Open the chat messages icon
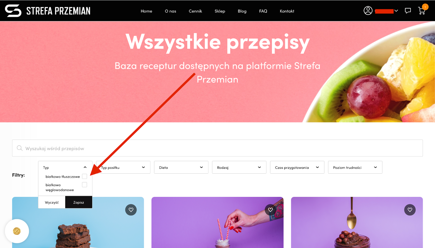The height and width of the screenshot is (248, 435). [x=408, y=11]
